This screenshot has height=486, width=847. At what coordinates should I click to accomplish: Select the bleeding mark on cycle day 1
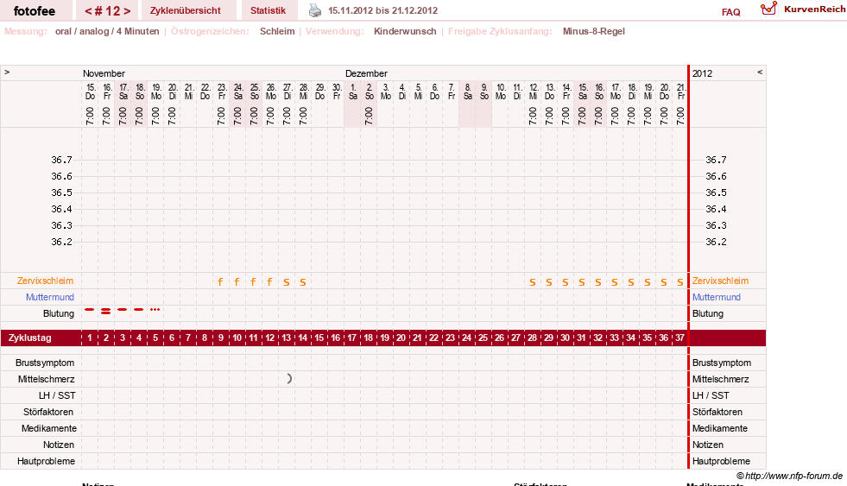tap(90, 309)
